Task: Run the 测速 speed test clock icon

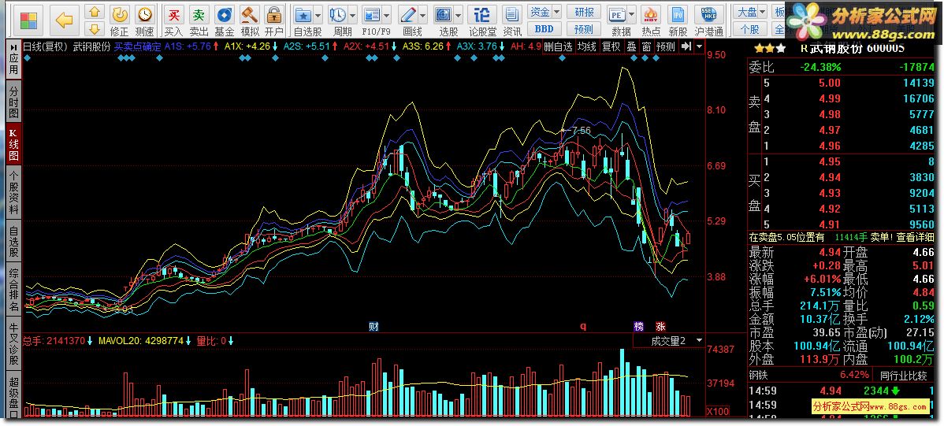Action: [x=144, y=21]
